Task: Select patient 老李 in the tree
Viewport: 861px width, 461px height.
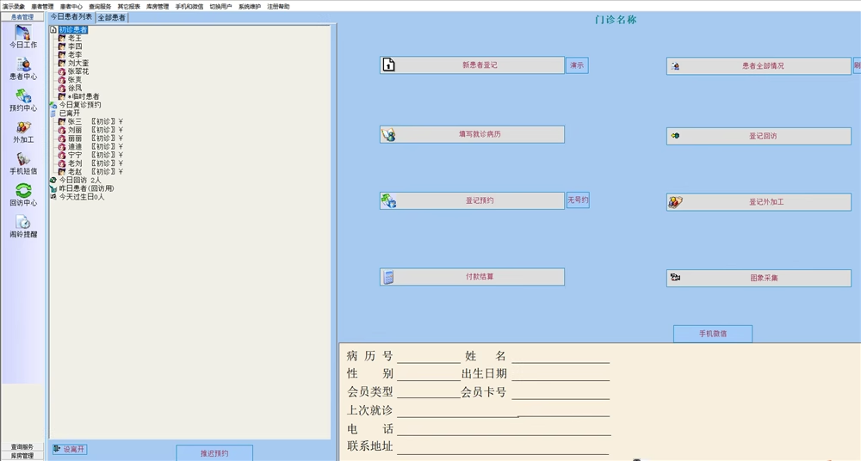Action: [75, 55]
